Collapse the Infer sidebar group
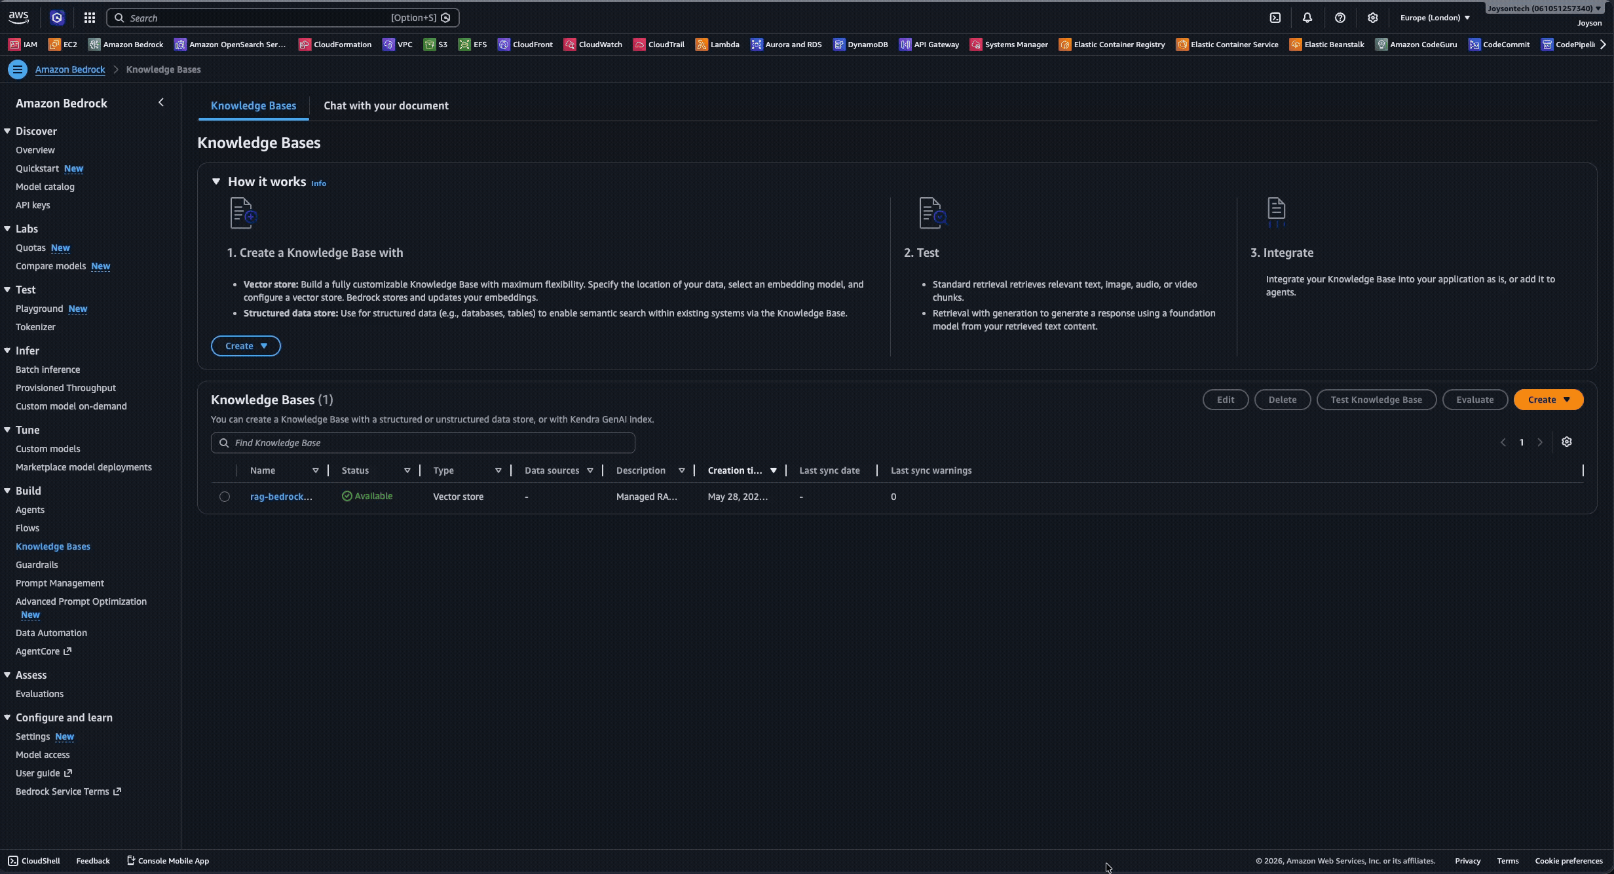Viewport: 1614px width, 874px height. (x=7, y=351)
